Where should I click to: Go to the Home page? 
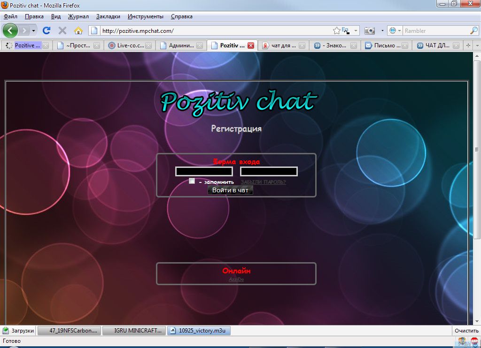78,30
